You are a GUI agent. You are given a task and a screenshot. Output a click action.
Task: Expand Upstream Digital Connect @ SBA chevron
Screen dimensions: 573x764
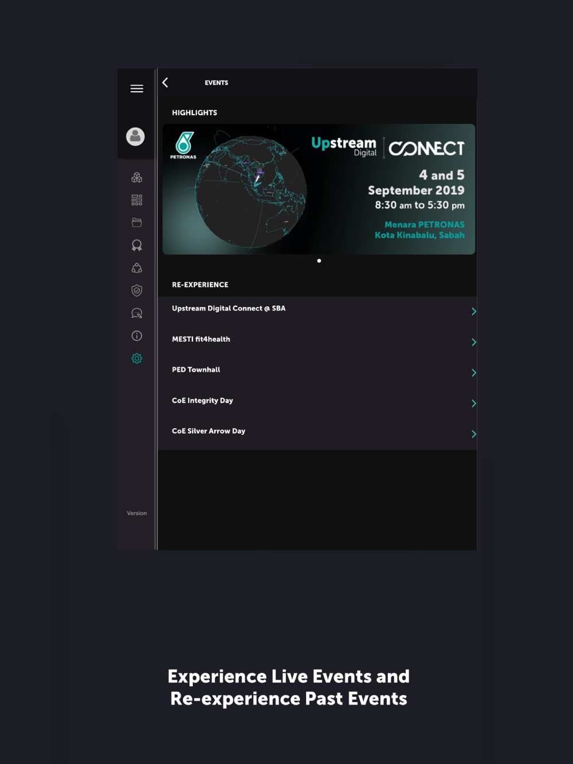tap(473, 312)
